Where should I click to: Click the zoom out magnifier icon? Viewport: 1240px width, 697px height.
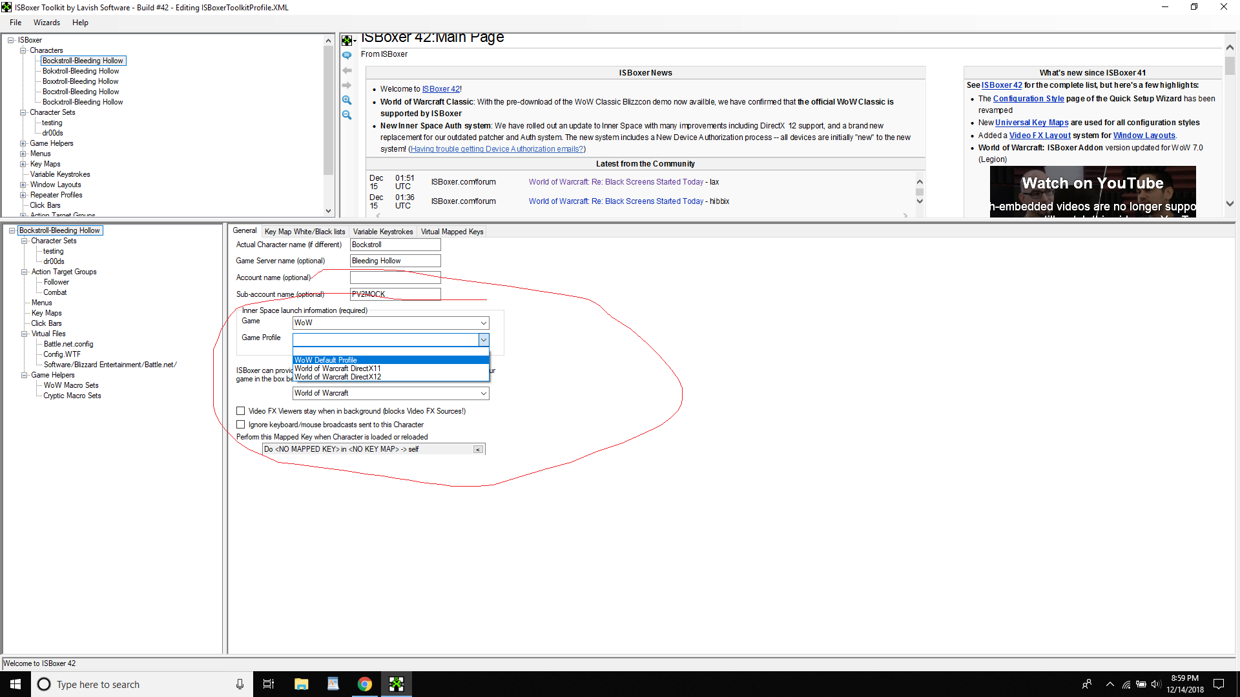347,115
